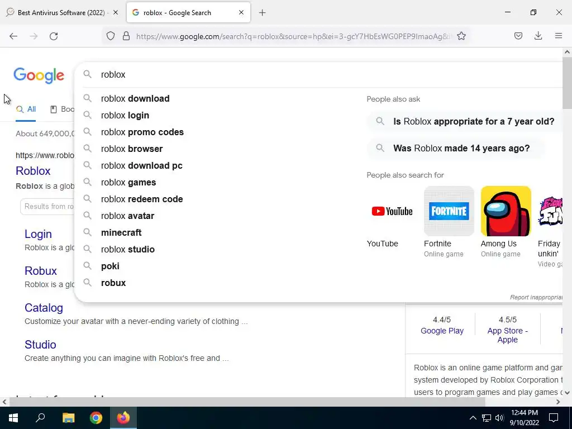Click the vertical scrollbar up arrow
The height and width of the screenshot is (429, 572).
click(567, 52)
